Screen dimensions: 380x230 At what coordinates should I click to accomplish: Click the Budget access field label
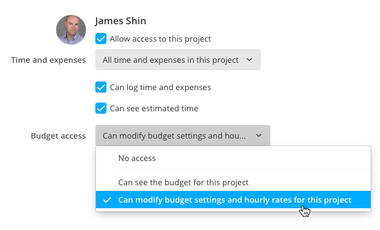[x=58, y=136]
